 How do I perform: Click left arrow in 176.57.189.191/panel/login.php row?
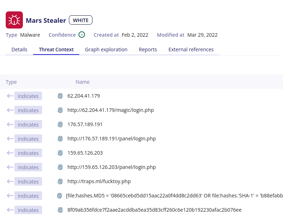point(10,139)
